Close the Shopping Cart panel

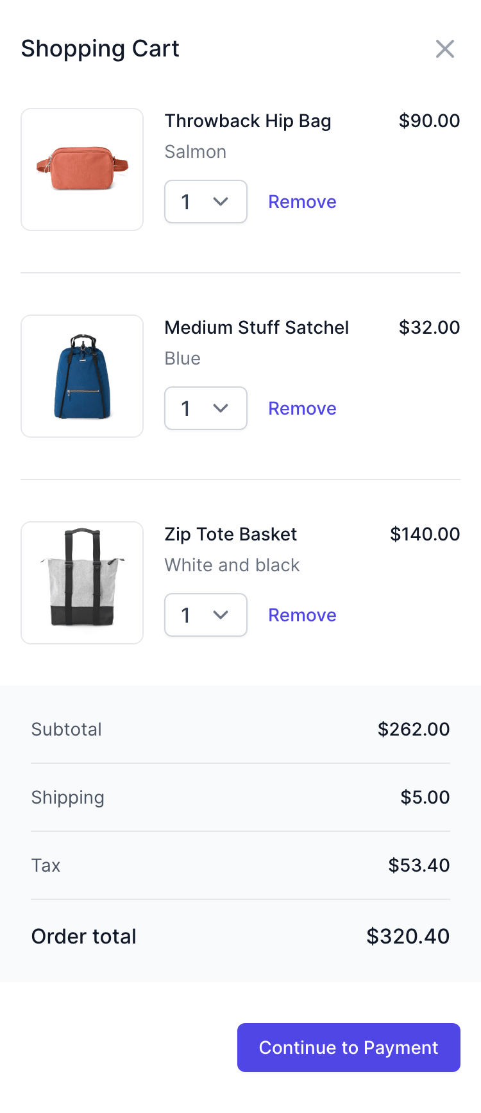pos(444,49)
